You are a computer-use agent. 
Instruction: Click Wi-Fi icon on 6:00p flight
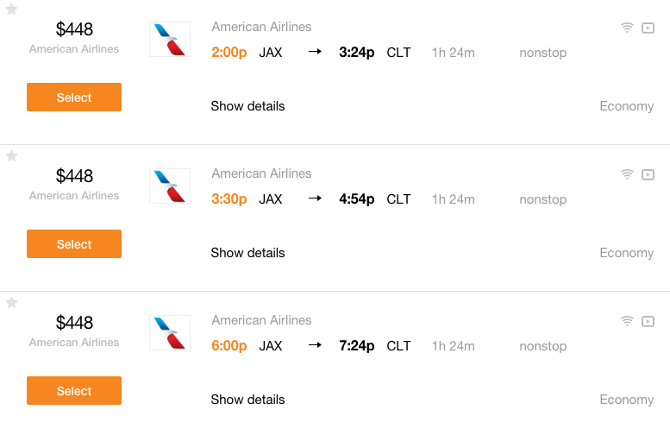(627, 321)
